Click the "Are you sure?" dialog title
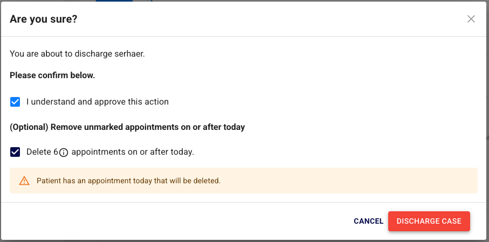This screenshot has height=242, width=489. pyautogui.click(x=43, y=19)
